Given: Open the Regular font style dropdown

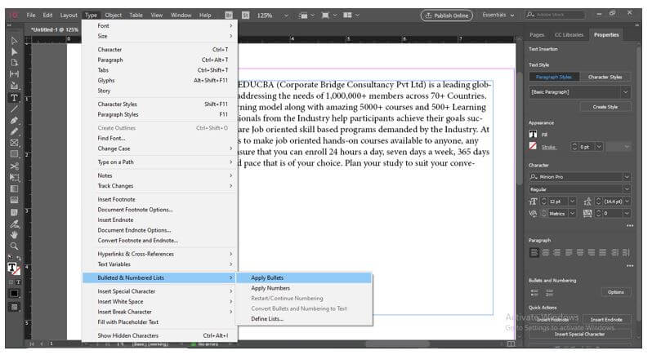Looking at the screenshot, I should click(x=627, y=189).
